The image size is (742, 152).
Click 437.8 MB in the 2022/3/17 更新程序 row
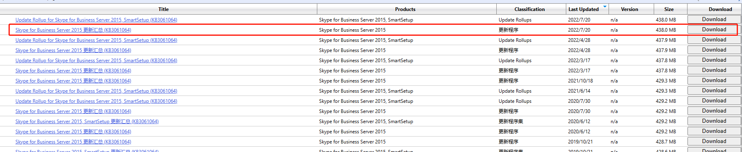pos(666,71)
